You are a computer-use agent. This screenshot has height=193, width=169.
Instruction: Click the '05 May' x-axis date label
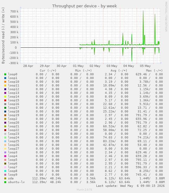point(145,66)
